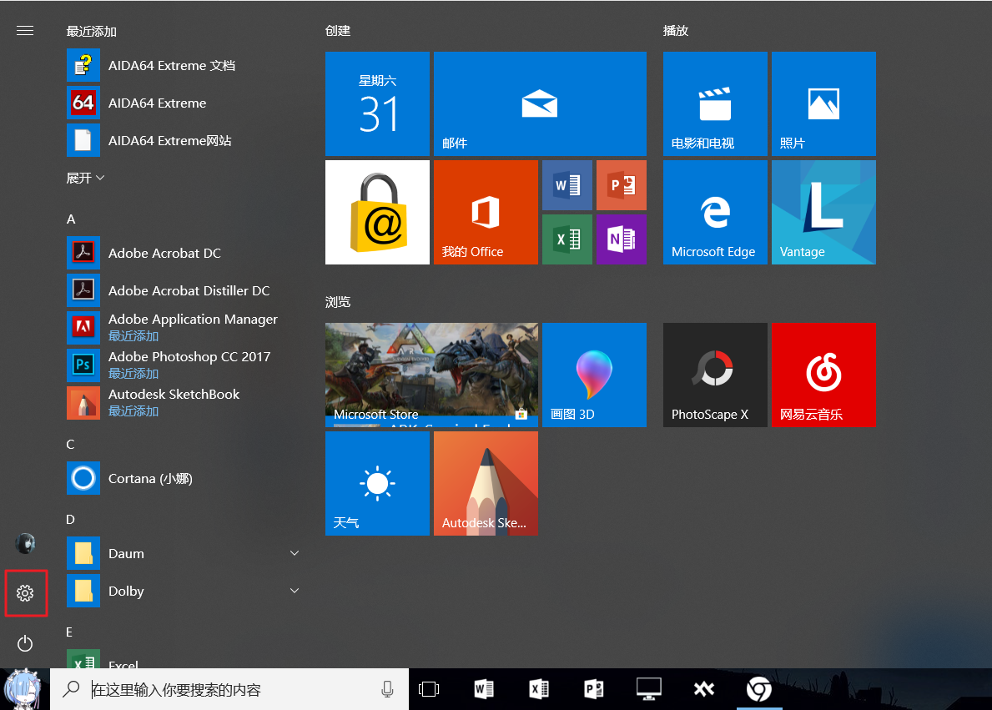Open the Power options button

(25, 643)
